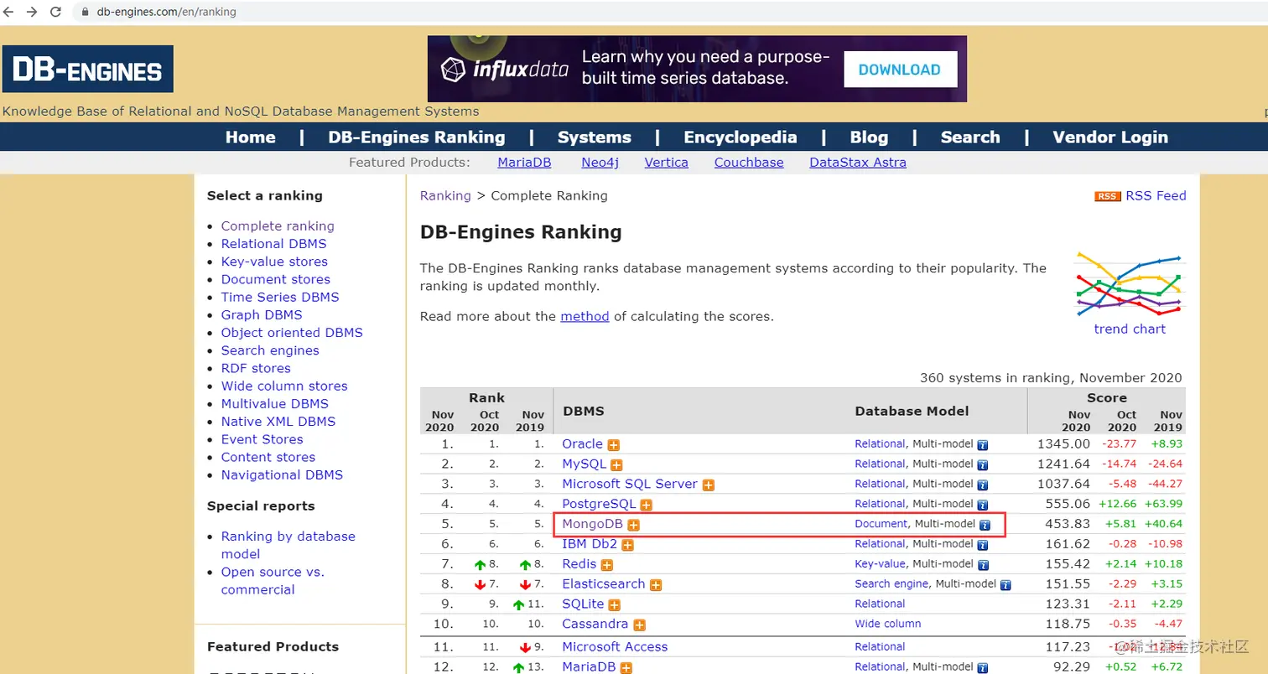Reload the page with refresh icon

tap(56, 12)
